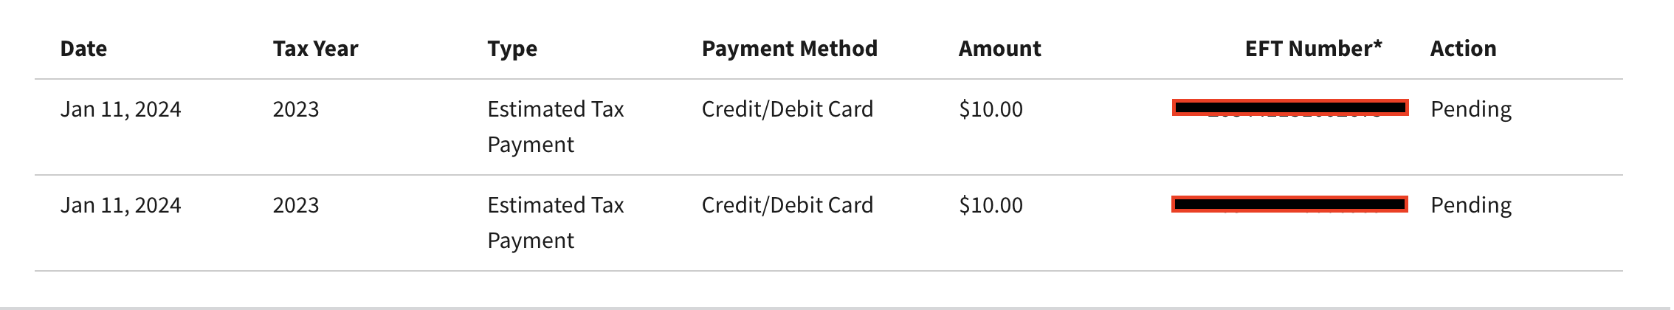The width and height of the screenshot is (1674, 310).
Task: Click first row's Jan 11, 2024 date
Action: (120, 109)
